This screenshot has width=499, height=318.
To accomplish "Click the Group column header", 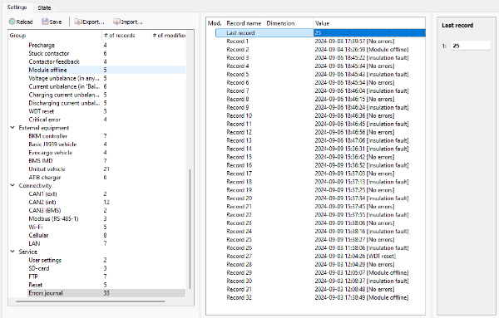I will 55,35.
